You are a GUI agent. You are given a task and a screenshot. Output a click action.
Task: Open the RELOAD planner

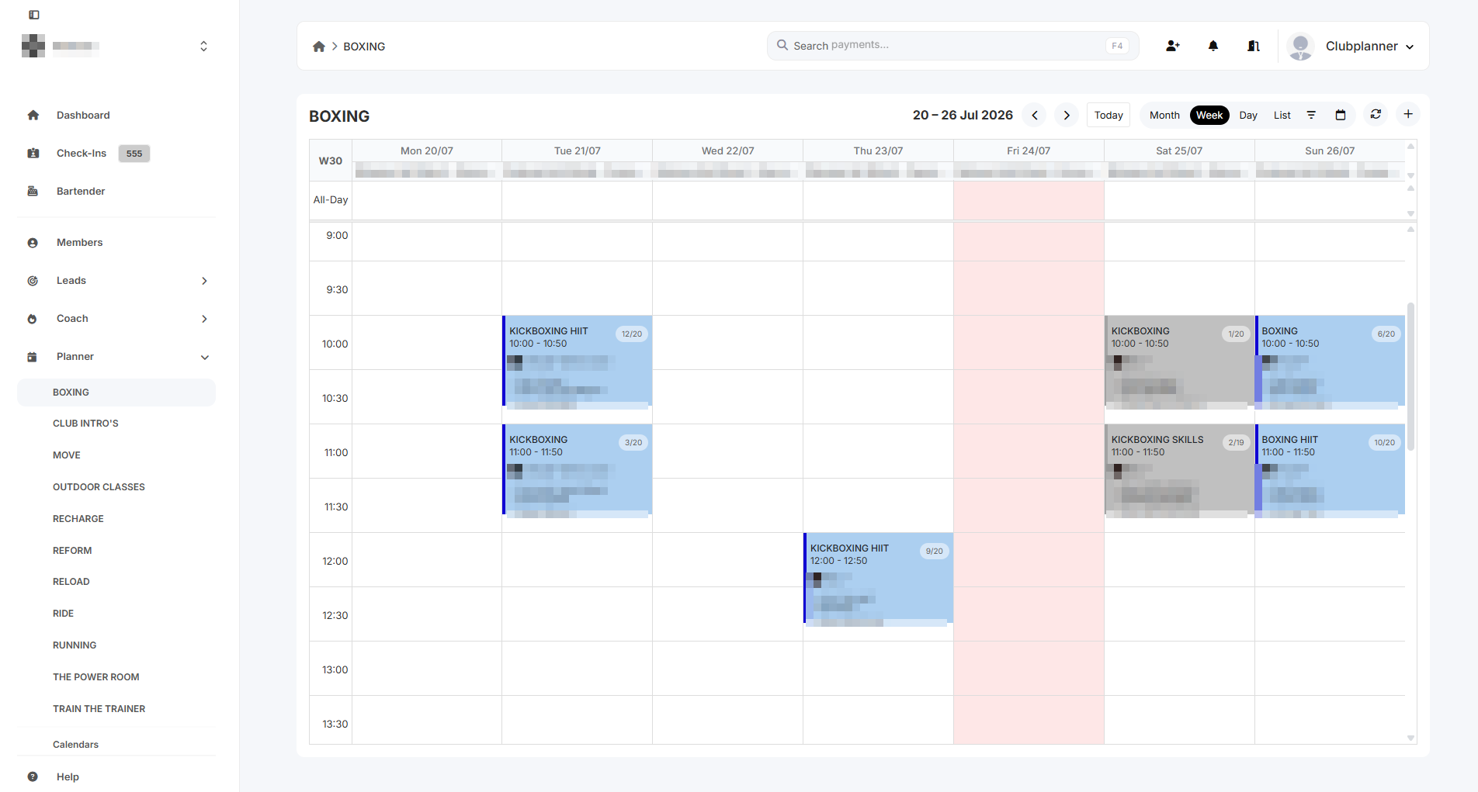71,582
